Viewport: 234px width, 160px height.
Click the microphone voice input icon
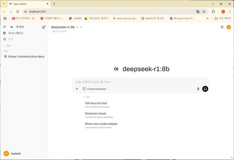pos(198,89)
